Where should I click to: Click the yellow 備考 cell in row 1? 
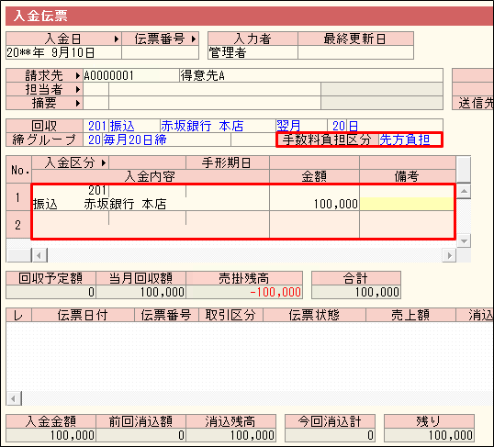(x=407, y=204)
